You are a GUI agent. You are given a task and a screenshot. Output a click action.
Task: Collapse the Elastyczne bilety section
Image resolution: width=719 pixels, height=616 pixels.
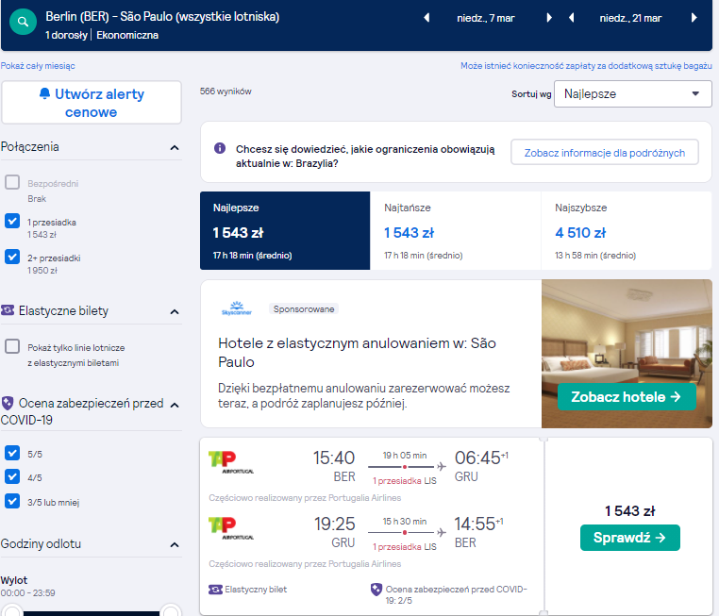click(x=175, y=311)
